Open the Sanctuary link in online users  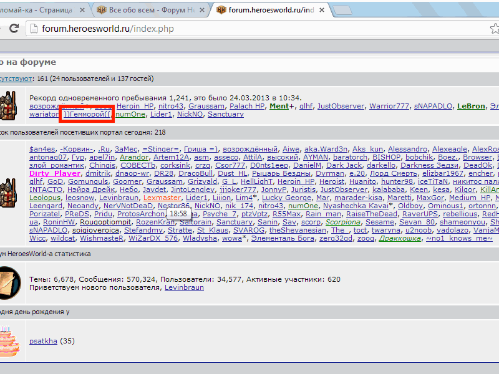point(226,114)
